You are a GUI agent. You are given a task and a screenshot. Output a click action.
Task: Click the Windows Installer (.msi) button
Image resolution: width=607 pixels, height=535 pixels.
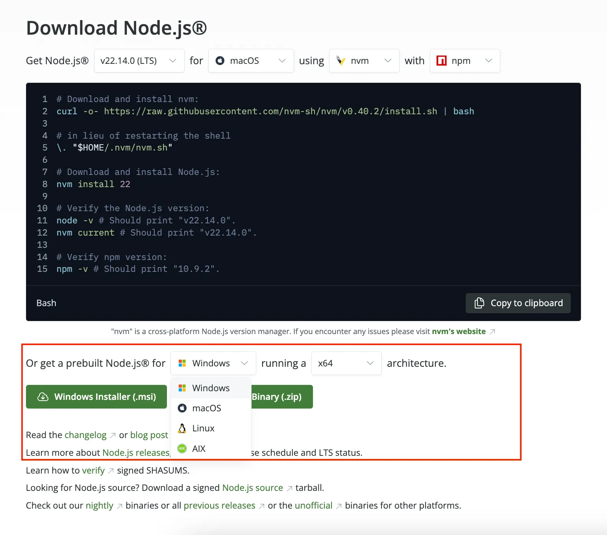(x=96, y=397)
